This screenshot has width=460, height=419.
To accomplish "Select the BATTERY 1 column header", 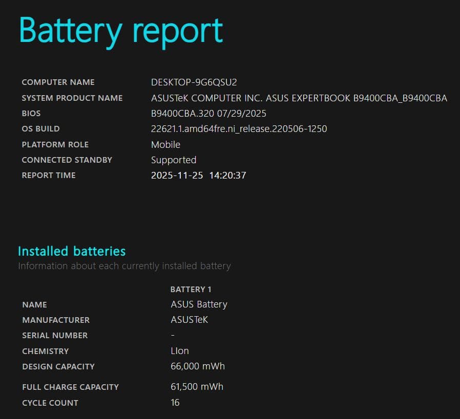I will [191, 289].
